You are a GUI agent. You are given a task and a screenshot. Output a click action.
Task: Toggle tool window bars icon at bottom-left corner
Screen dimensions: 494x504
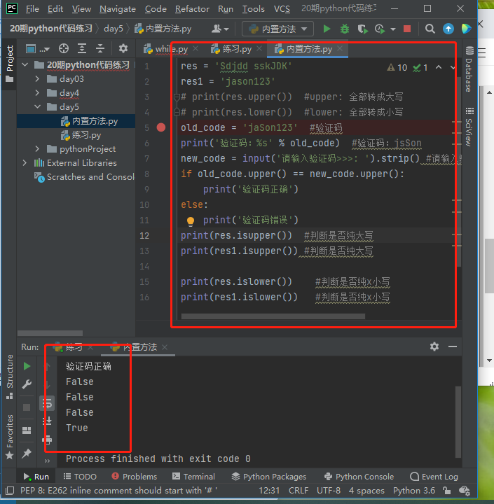[10, 491]
